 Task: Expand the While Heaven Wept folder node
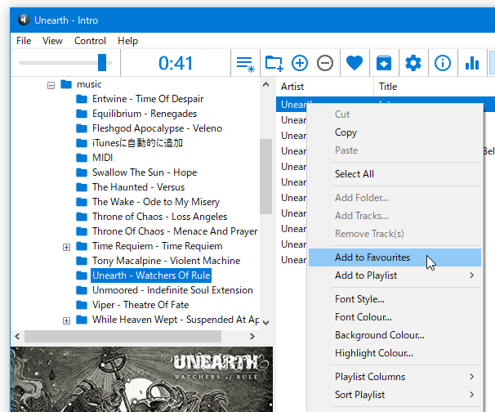click(x=66, y=320)
